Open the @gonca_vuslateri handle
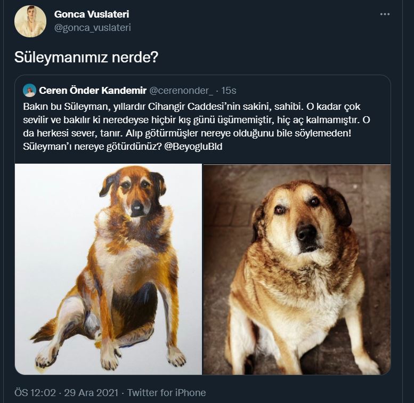The image size is (414, 403). (92, 28)
